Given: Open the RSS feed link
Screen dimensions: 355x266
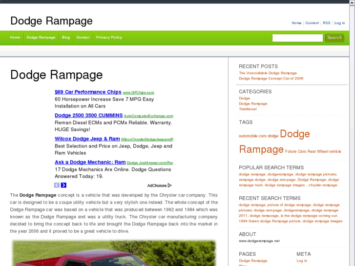Looking at the screenshot, I should coord(327,23).
